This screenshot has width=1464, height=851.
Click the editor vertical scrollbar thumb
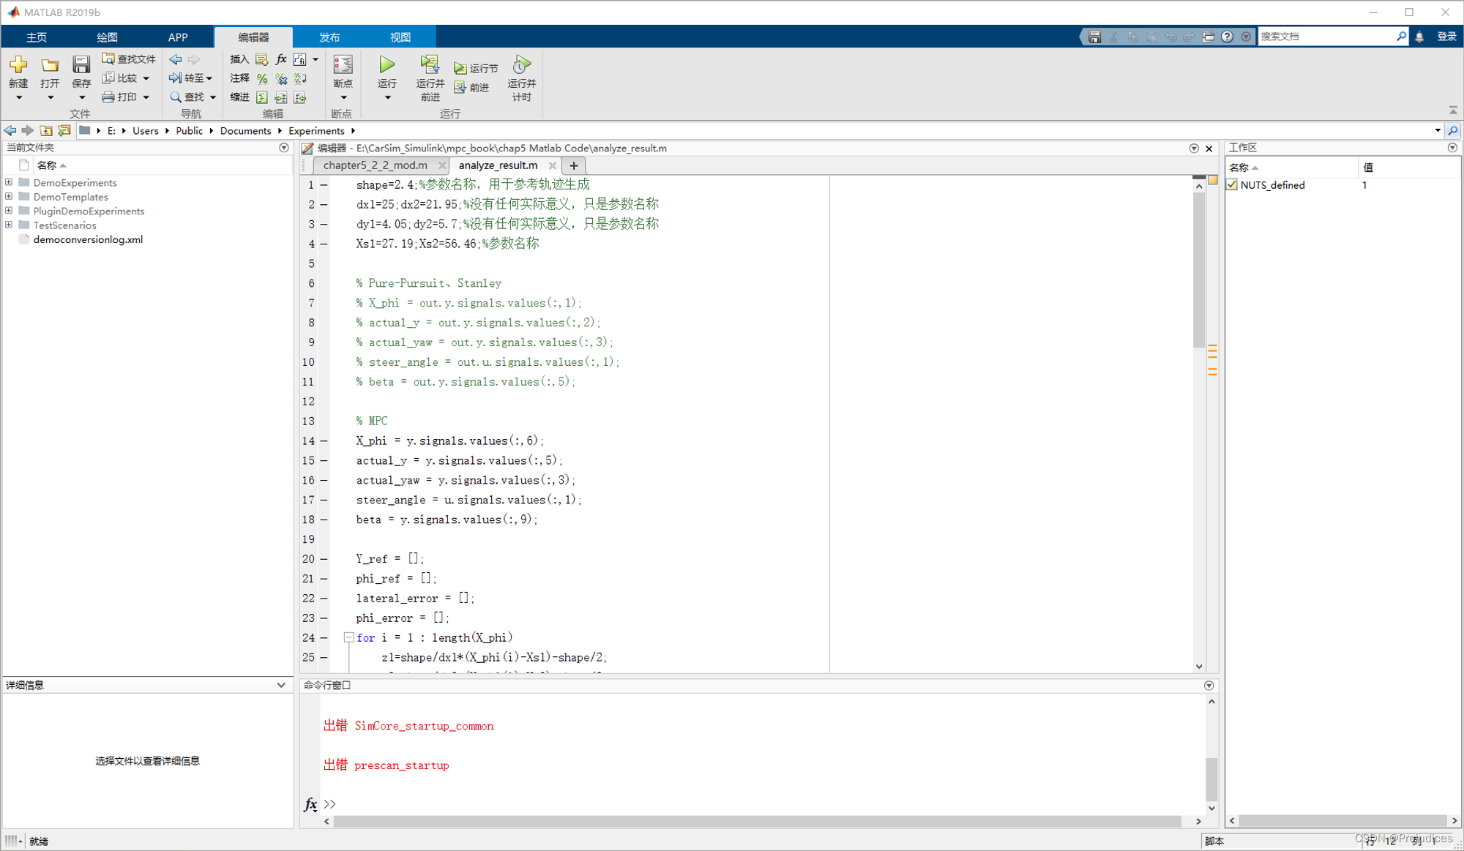pyautogui.click(x=1198, y=270)
